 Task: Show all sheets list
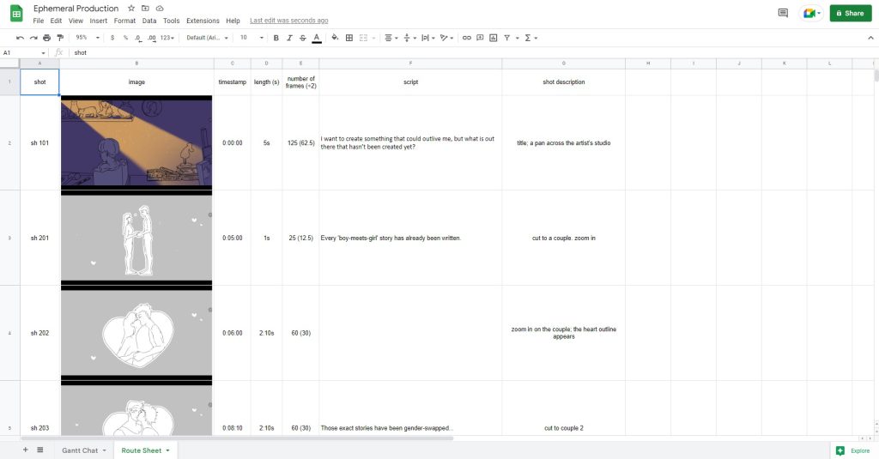pos(40,450)
